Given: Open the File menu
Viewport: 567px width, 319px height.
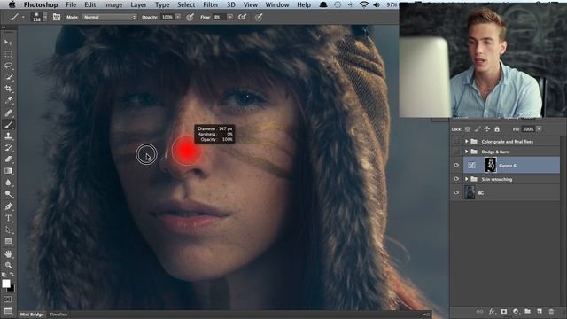Looking at the screenshot, I should (x=71, y=4).
